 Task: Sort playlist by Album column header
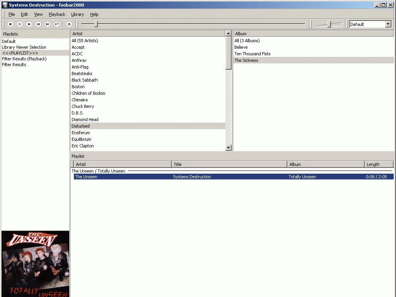point(326,164)
